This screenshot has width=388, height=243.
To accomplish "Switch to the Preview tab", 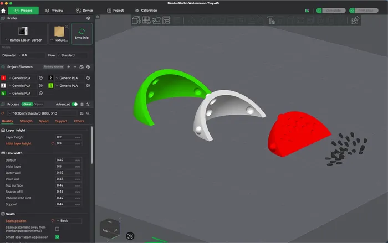I will (x=54, y=10).
